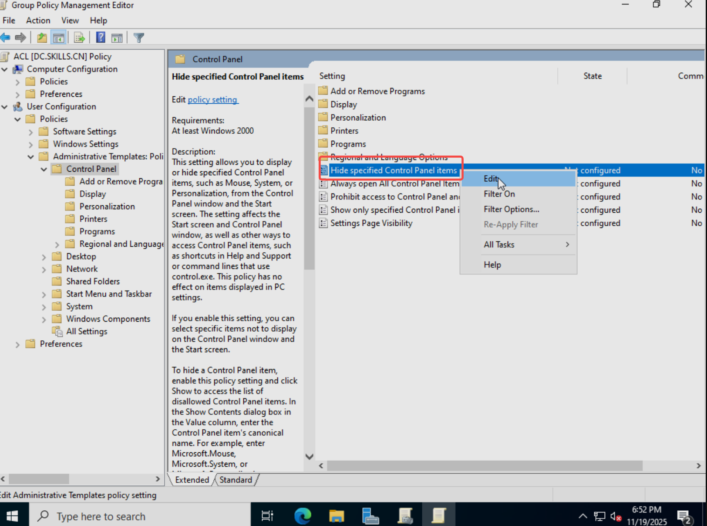Collapse the Administrative Templates node
This screenshot has width=707, height=526.
(x=30, y=157)
